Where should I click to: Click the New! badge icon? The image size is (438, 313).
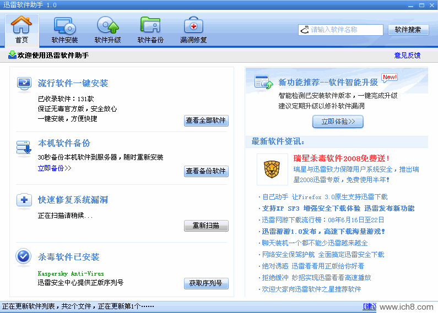click(390, 78)
